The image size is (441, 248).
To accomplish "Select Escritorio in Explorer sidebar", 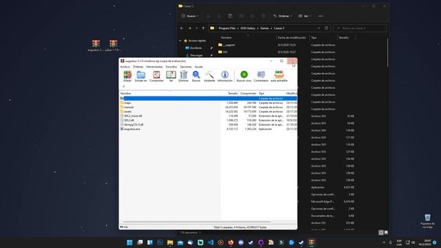I will (x=196, y=48).
